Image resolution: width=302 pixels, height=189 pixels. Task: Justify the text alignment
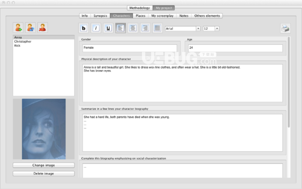click(x=158, y=28)
